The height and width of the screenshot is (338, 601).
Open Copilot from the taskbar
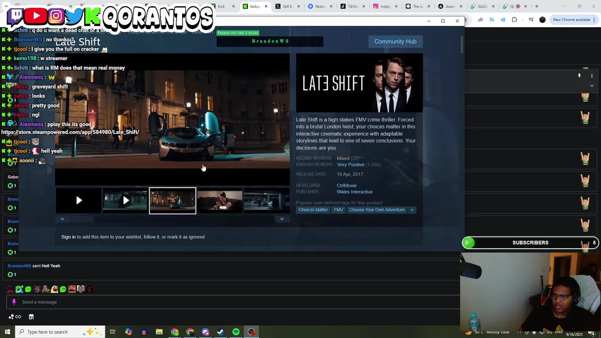coord(128,332)
